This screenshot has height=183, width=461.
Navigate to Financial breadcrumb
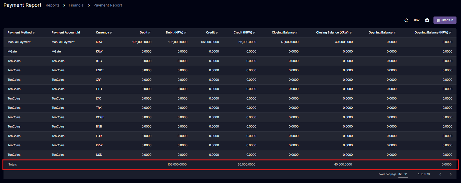[77, 5]
